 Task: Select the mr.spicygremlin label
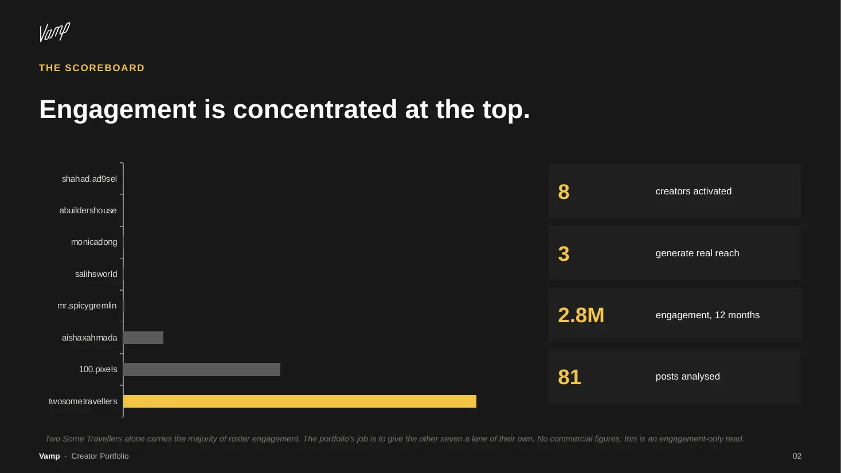click(87, 306)
